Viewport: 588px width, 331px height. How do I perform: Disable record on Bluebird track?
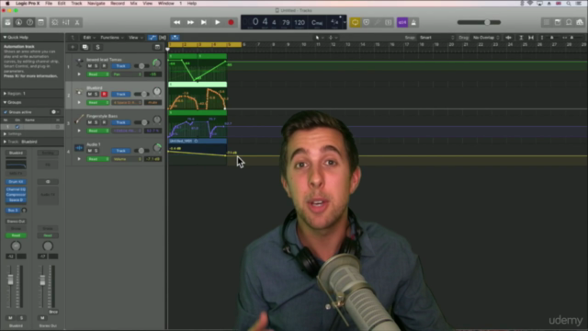tap(104, 94)
